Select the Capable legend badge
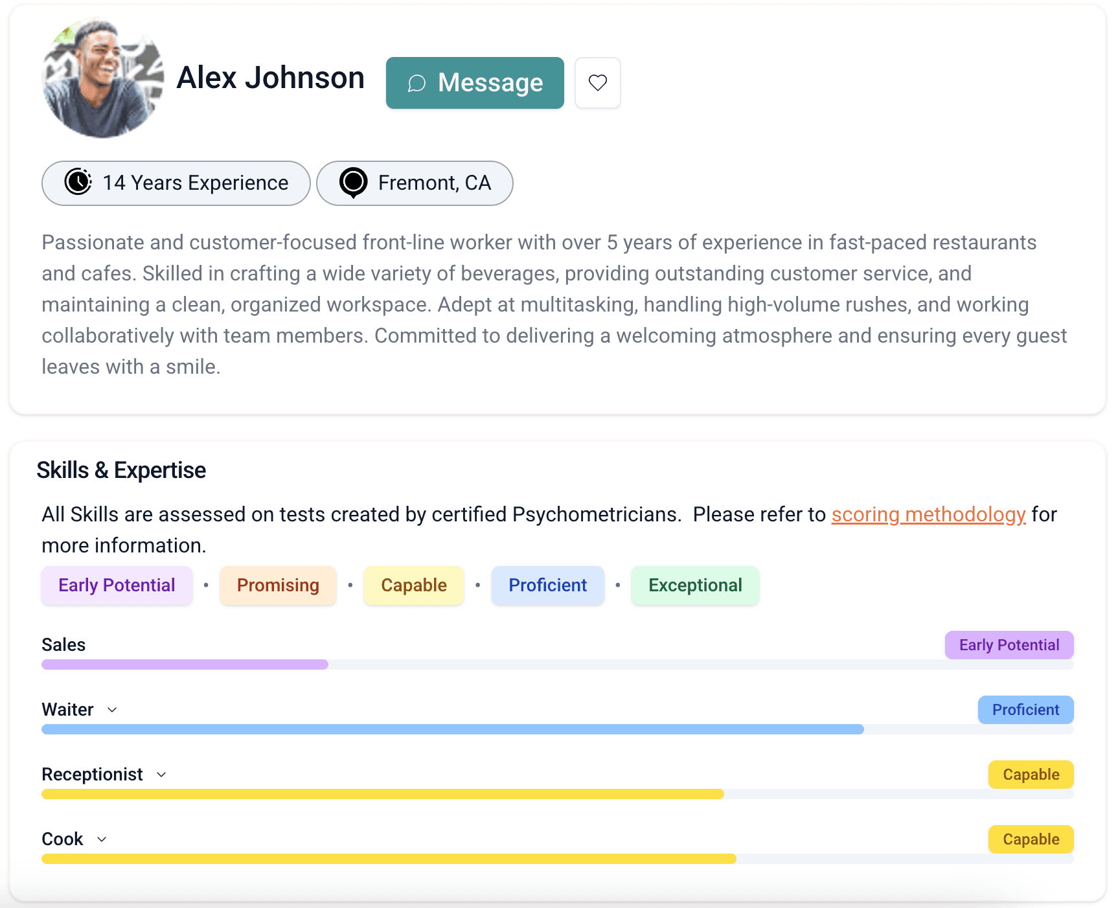The image size is (1118, 908). point(413,585)
